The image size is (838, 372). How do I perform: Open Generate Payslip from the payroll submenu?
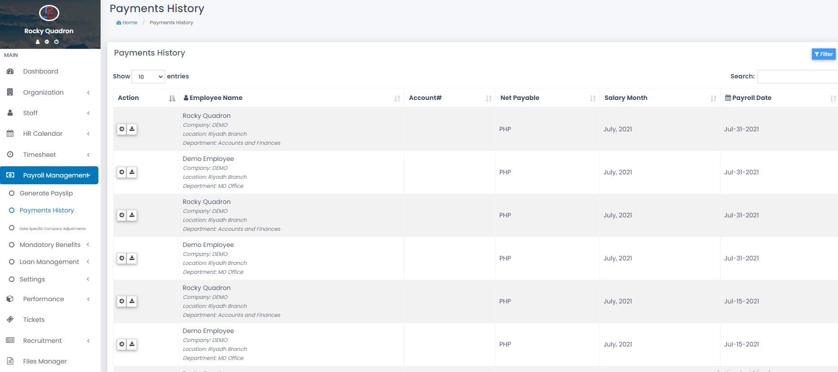[x=46, y=193]
